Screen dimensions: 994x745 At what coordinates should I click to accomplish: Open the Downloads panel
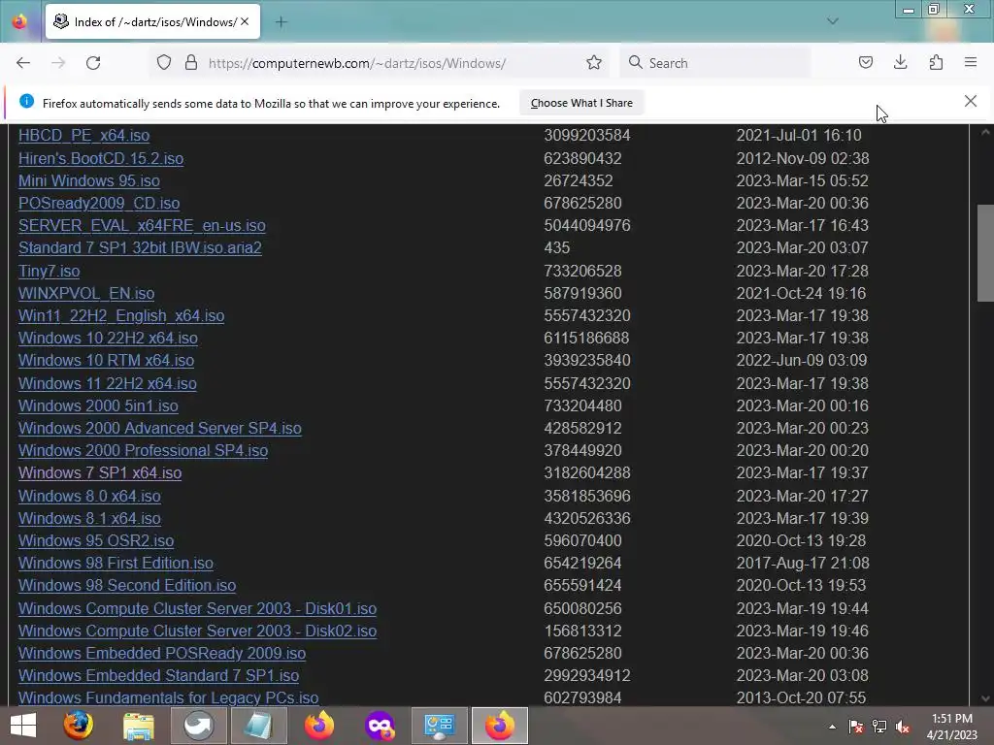pyautogui.click(x=900, y=63)
